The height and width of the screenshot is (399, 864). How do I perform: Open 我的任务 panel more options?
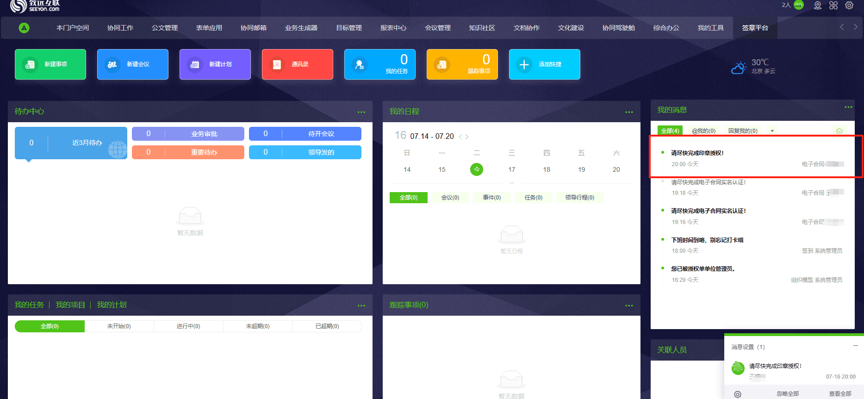[361, 305]
